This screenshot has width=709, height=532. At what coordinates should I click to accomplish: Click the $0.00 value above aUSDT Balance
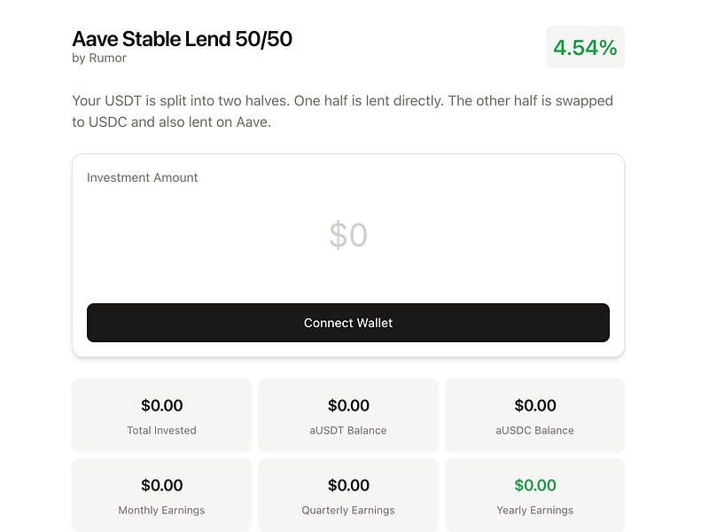[x=348, y=406]
